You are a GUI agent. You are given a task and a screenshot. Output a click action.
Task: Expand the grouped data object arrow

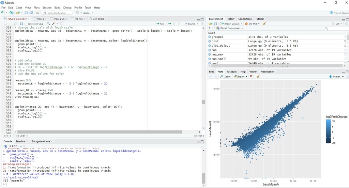click(x=210, y=37)
